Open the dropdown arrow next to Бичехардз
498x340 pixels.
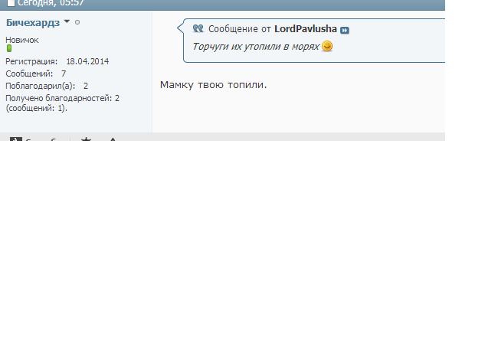click(x=67, y=22)
